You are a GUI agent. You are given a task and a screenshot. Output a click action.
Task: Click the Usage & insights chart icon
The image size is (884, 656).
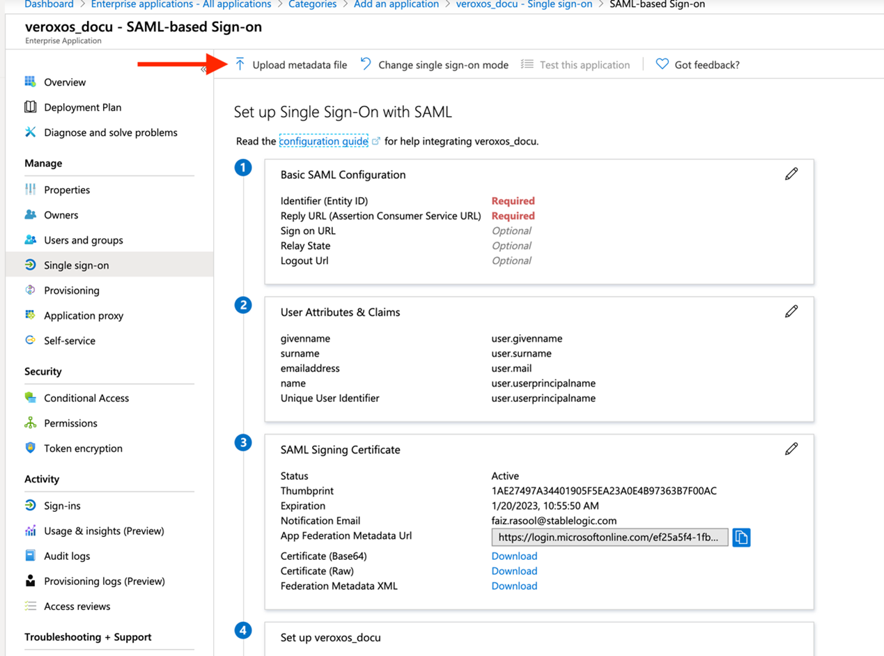(30, 531)
